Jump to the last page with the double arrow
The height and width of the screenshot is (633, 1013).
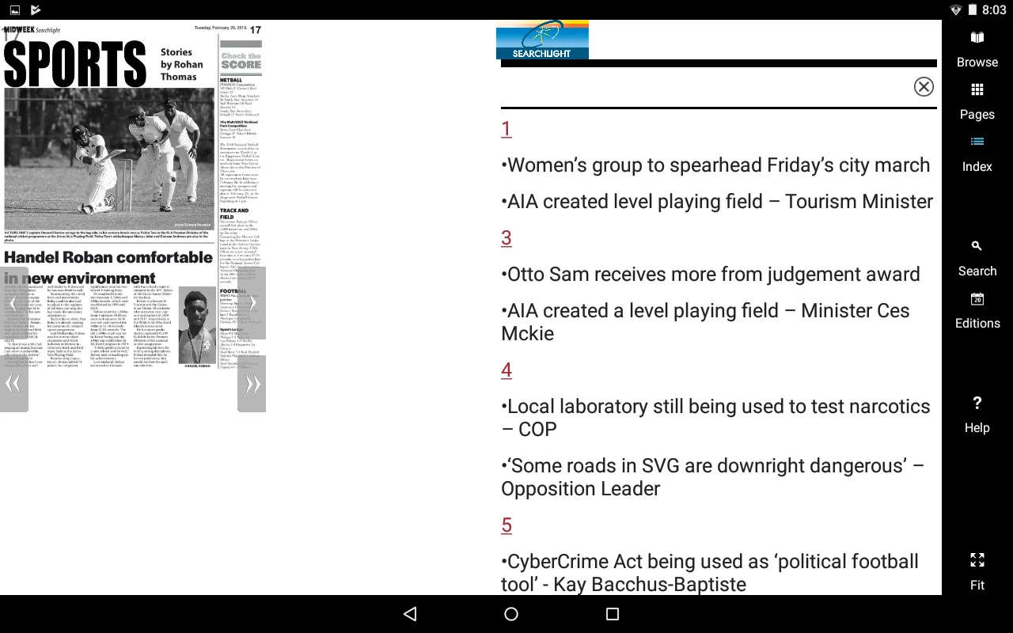(x=251, y=383)
